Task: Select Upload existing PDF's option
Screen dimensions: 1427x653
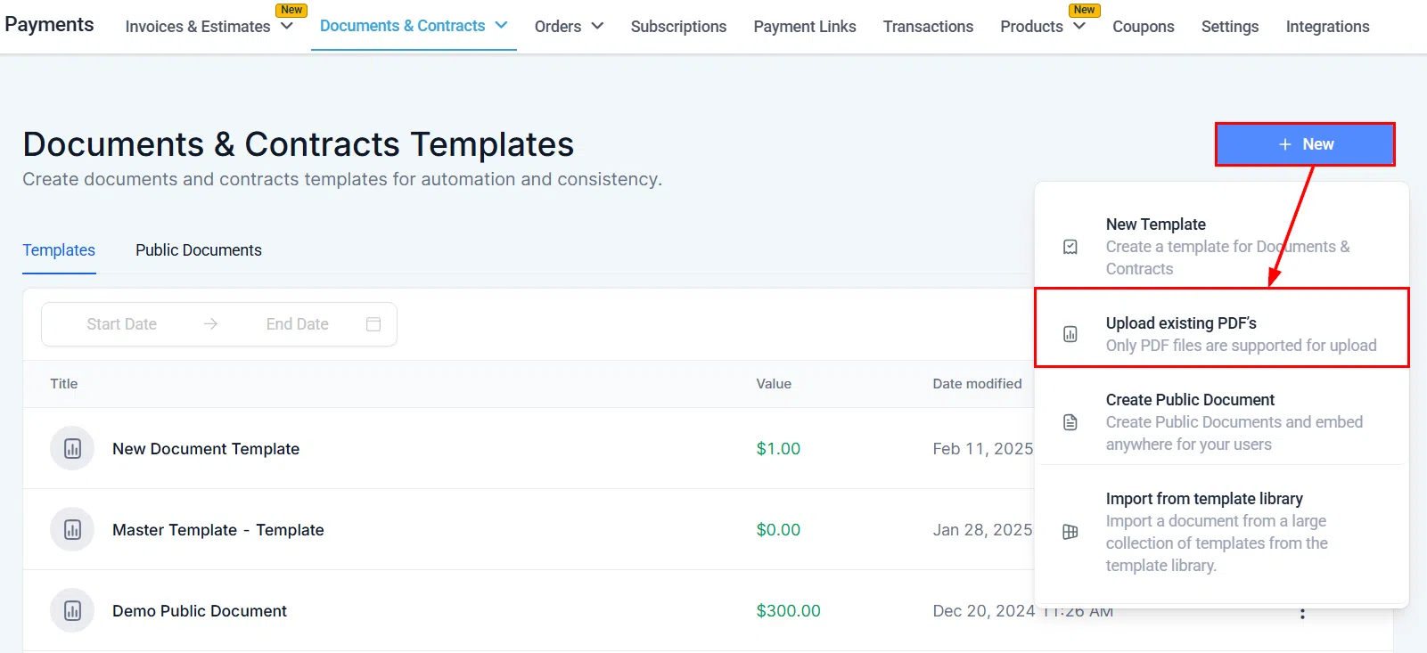Action: pos(1222,327)
